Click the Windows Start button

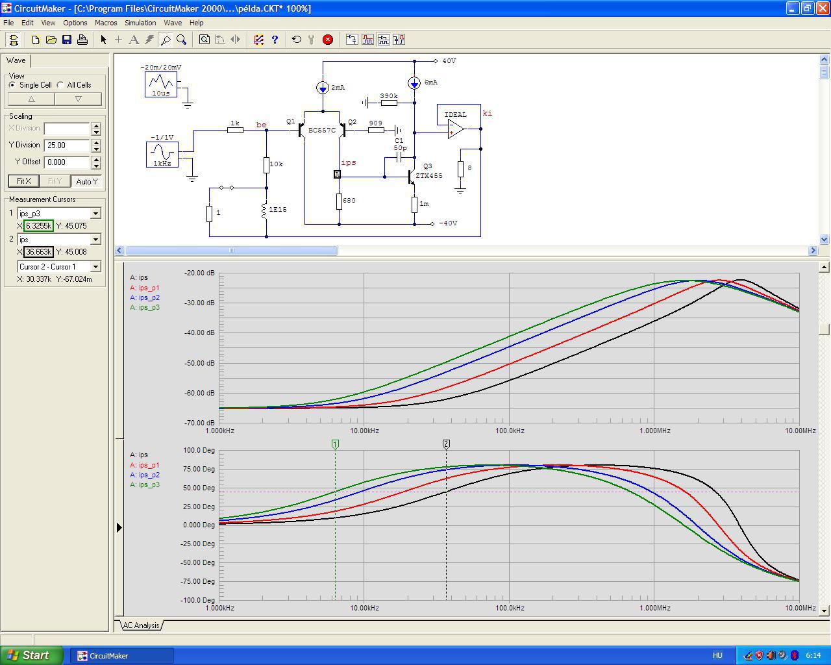pyautogui.click(x=32, y=655)
